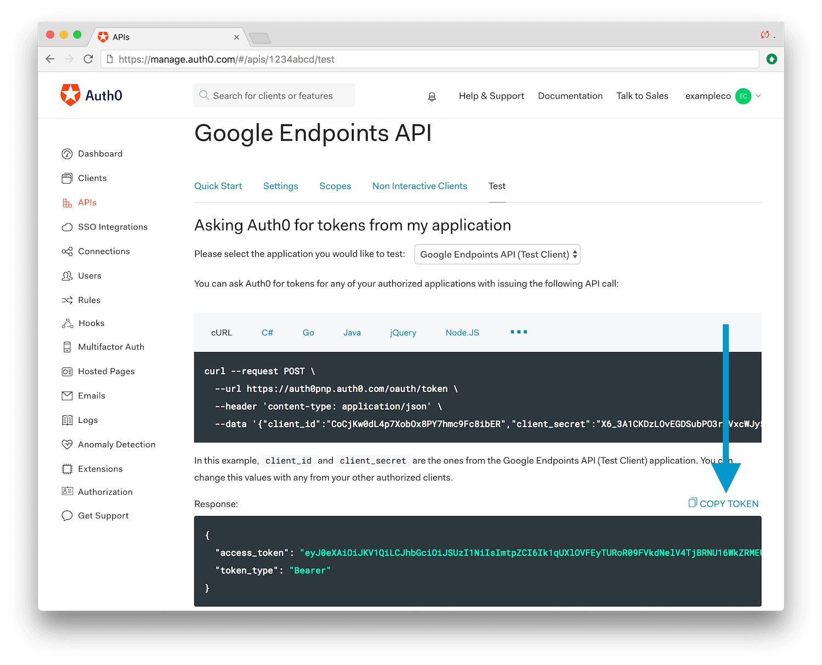
Task: Click the "Bearer" token type value
Action: pos(310,570)
